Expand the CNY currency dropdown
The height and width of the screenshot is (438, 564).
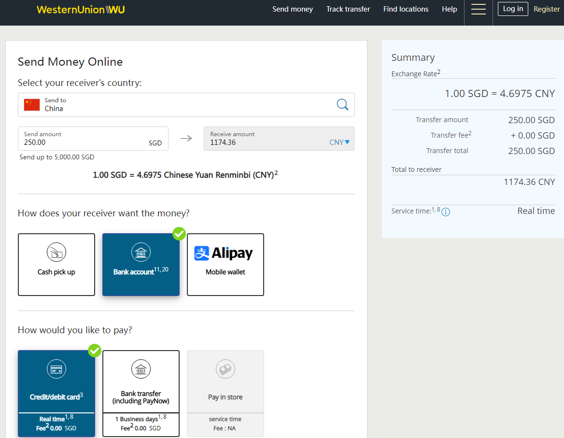(x=339, y=142)
